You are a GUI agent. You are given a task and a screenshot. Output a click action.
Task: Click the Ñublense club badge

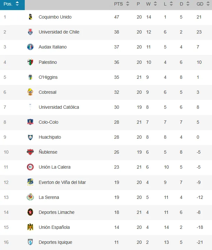click(x=30, y=152)
